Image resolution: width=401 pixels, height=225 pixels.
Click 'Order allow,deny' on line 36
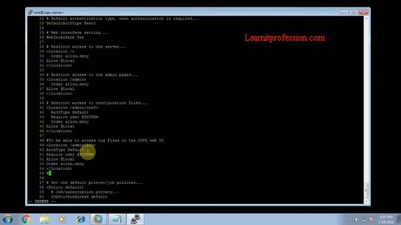tap(70, 84)
